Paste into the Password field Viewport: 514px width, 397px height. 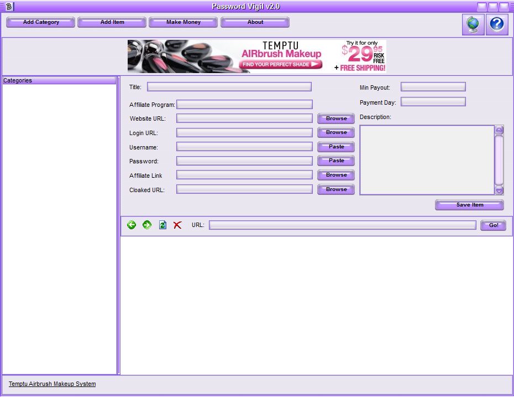point(336,161)
